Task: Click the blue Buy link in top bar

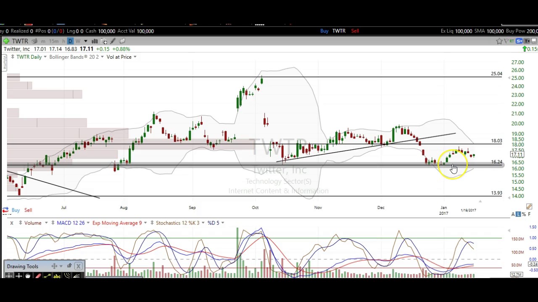Action: click(x=324, y=31)
